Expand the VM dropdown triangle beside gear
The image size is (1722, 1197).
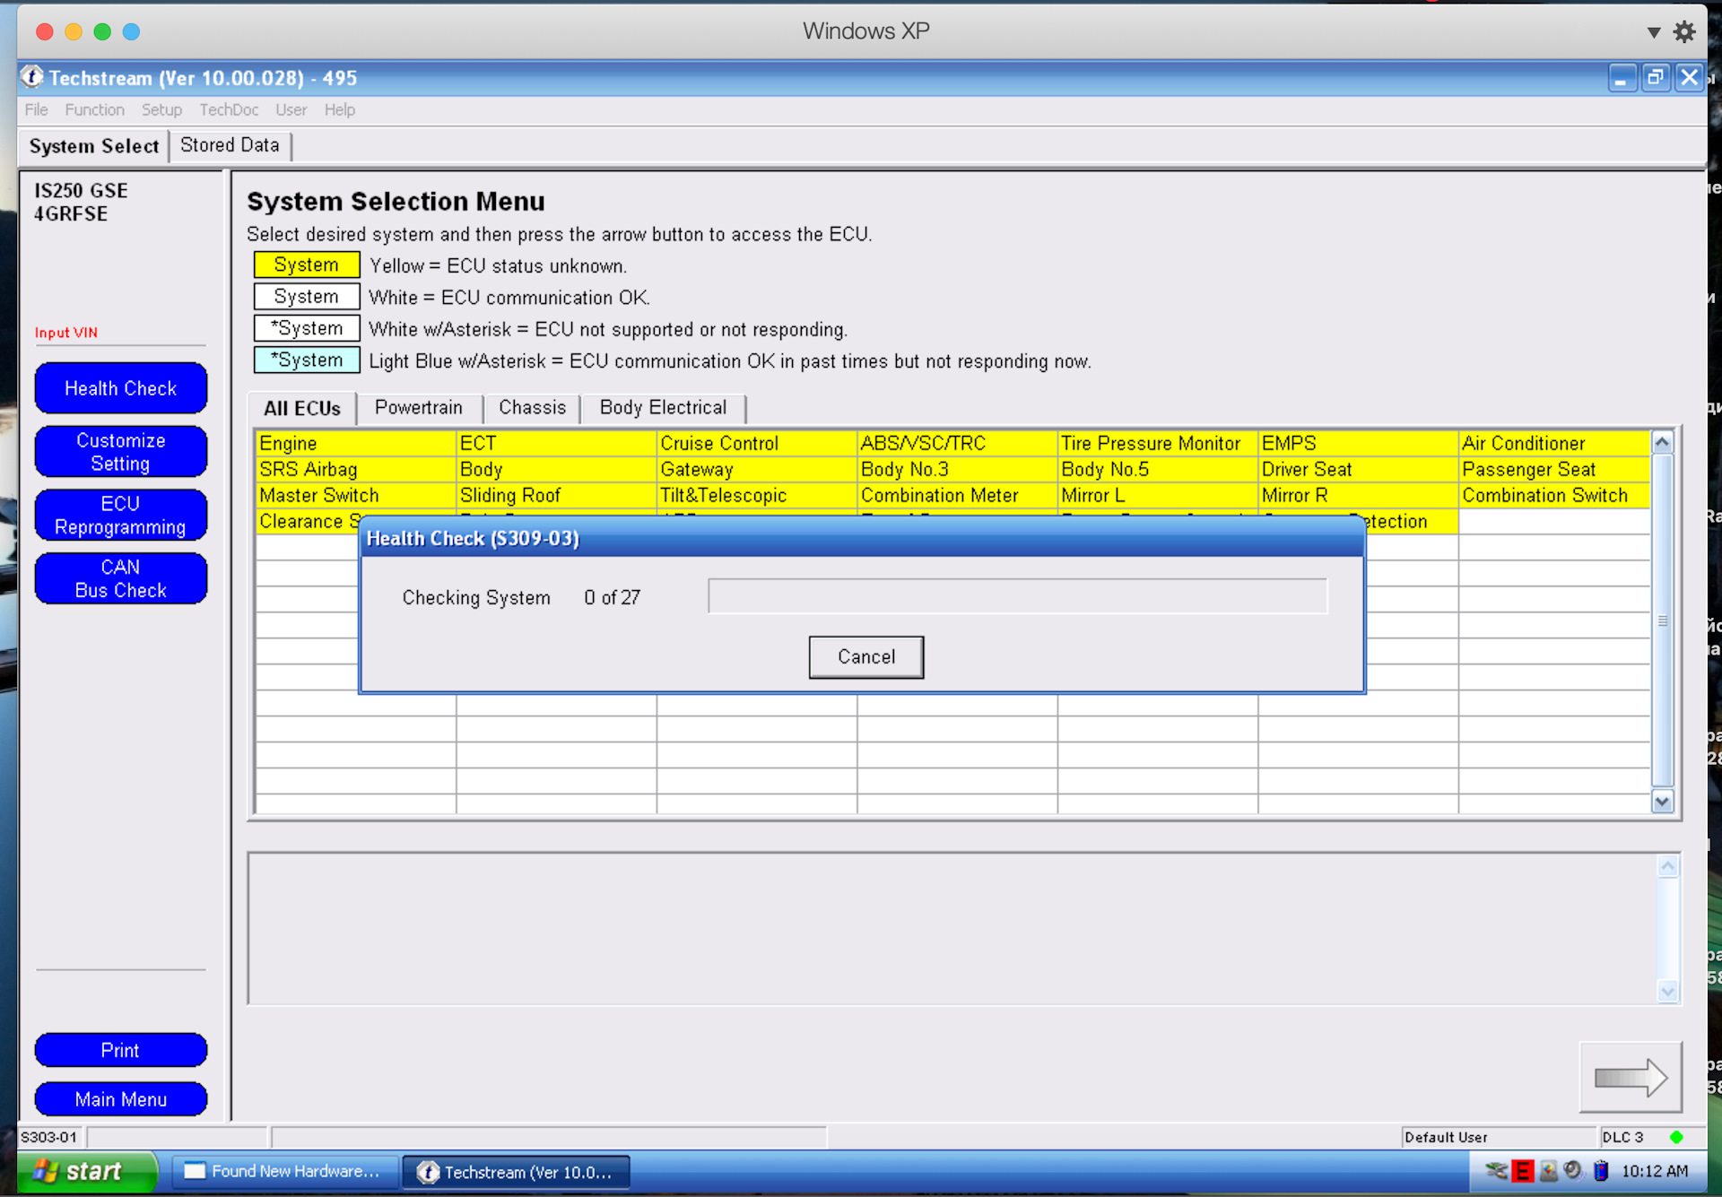tap(1654, 32)
